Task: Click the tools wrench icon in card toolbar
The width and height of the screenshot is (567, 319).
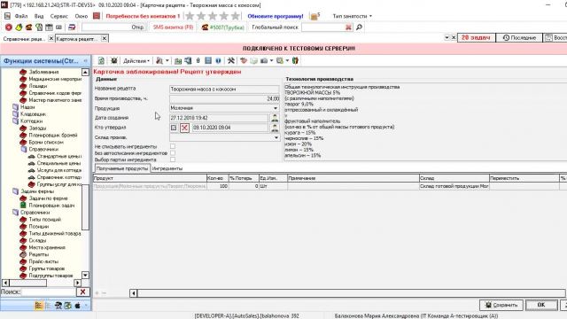Action: pos(230,61)
